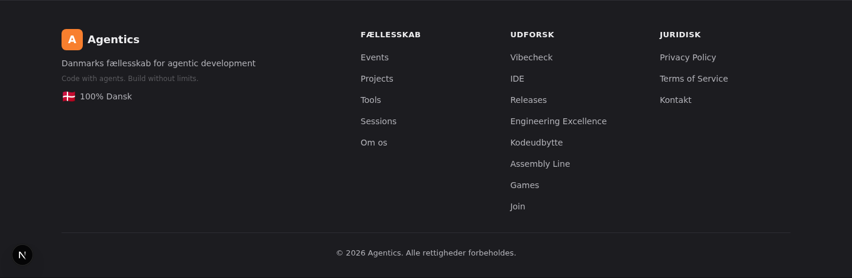Open the Assembly Line link
This screenshot has height=278, width=852.
(x=540, y=164)
